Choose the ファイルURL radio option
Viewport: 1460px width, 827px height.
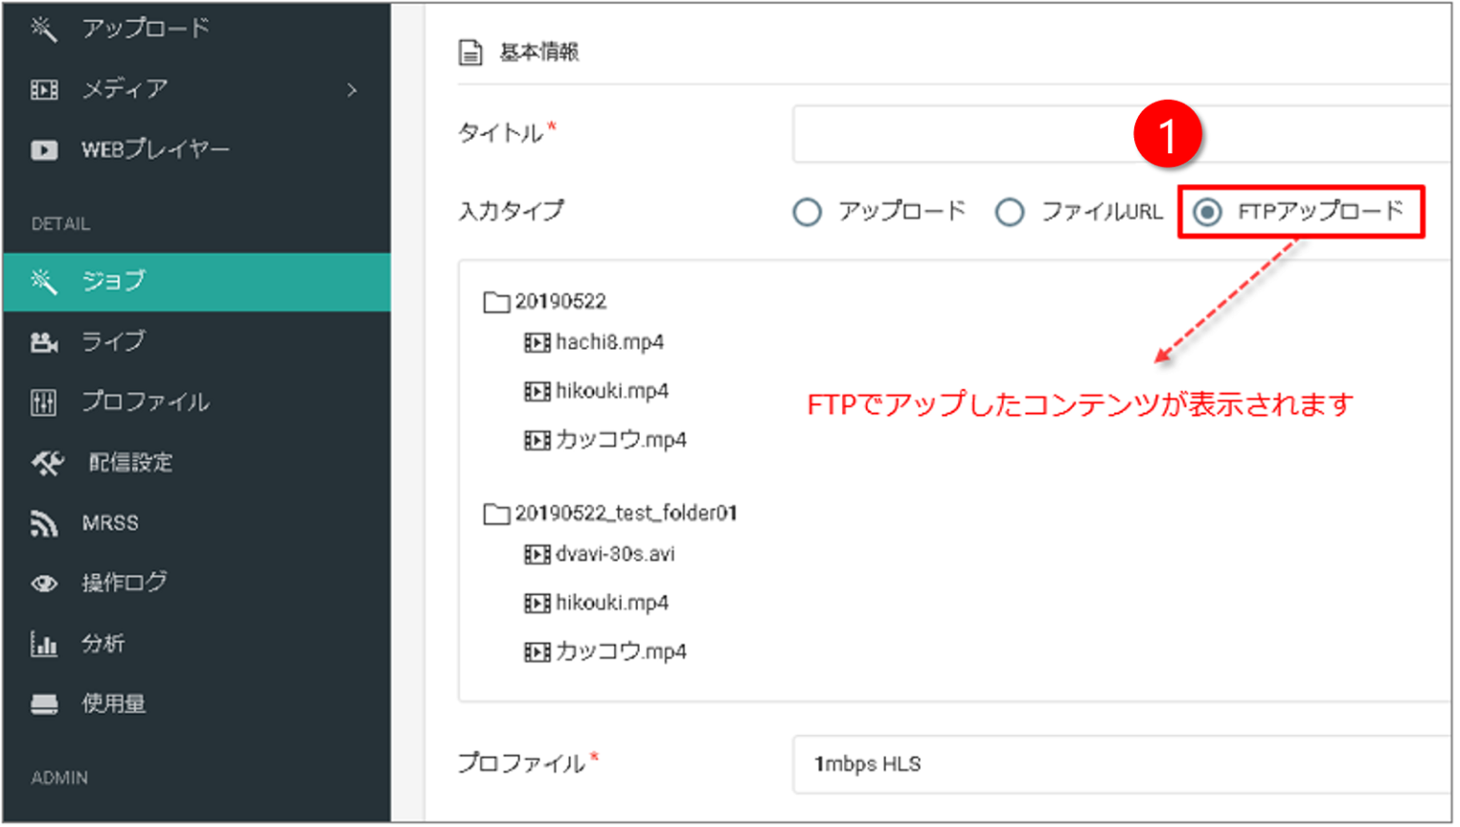click(x=1010, y=211)
